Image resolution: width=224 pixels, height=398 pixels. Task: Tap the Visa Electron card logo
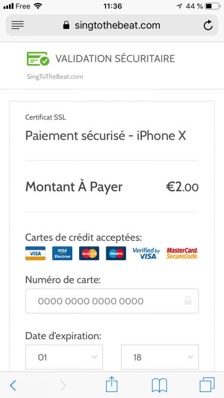point(62,253)
